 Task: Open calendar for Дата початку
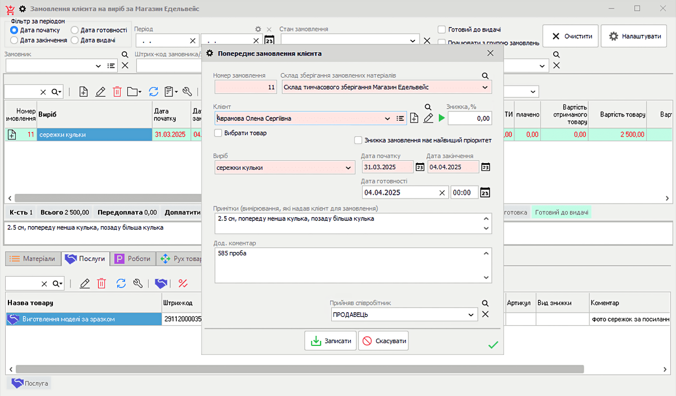point(420,167)
